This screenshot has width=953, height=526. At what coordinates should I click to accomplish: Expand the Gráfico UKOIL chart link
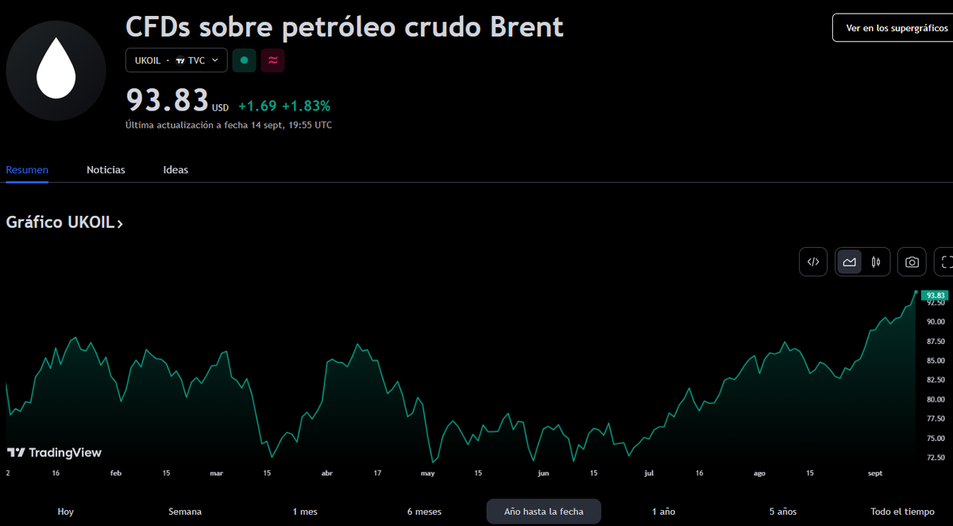[64, 222]
